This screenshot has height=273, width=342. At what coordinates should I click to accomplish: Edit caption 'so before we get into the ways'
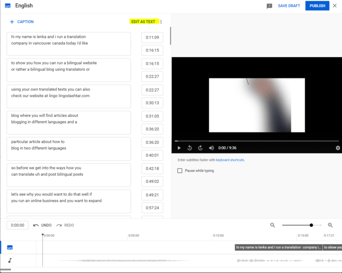tap(69, 175)
